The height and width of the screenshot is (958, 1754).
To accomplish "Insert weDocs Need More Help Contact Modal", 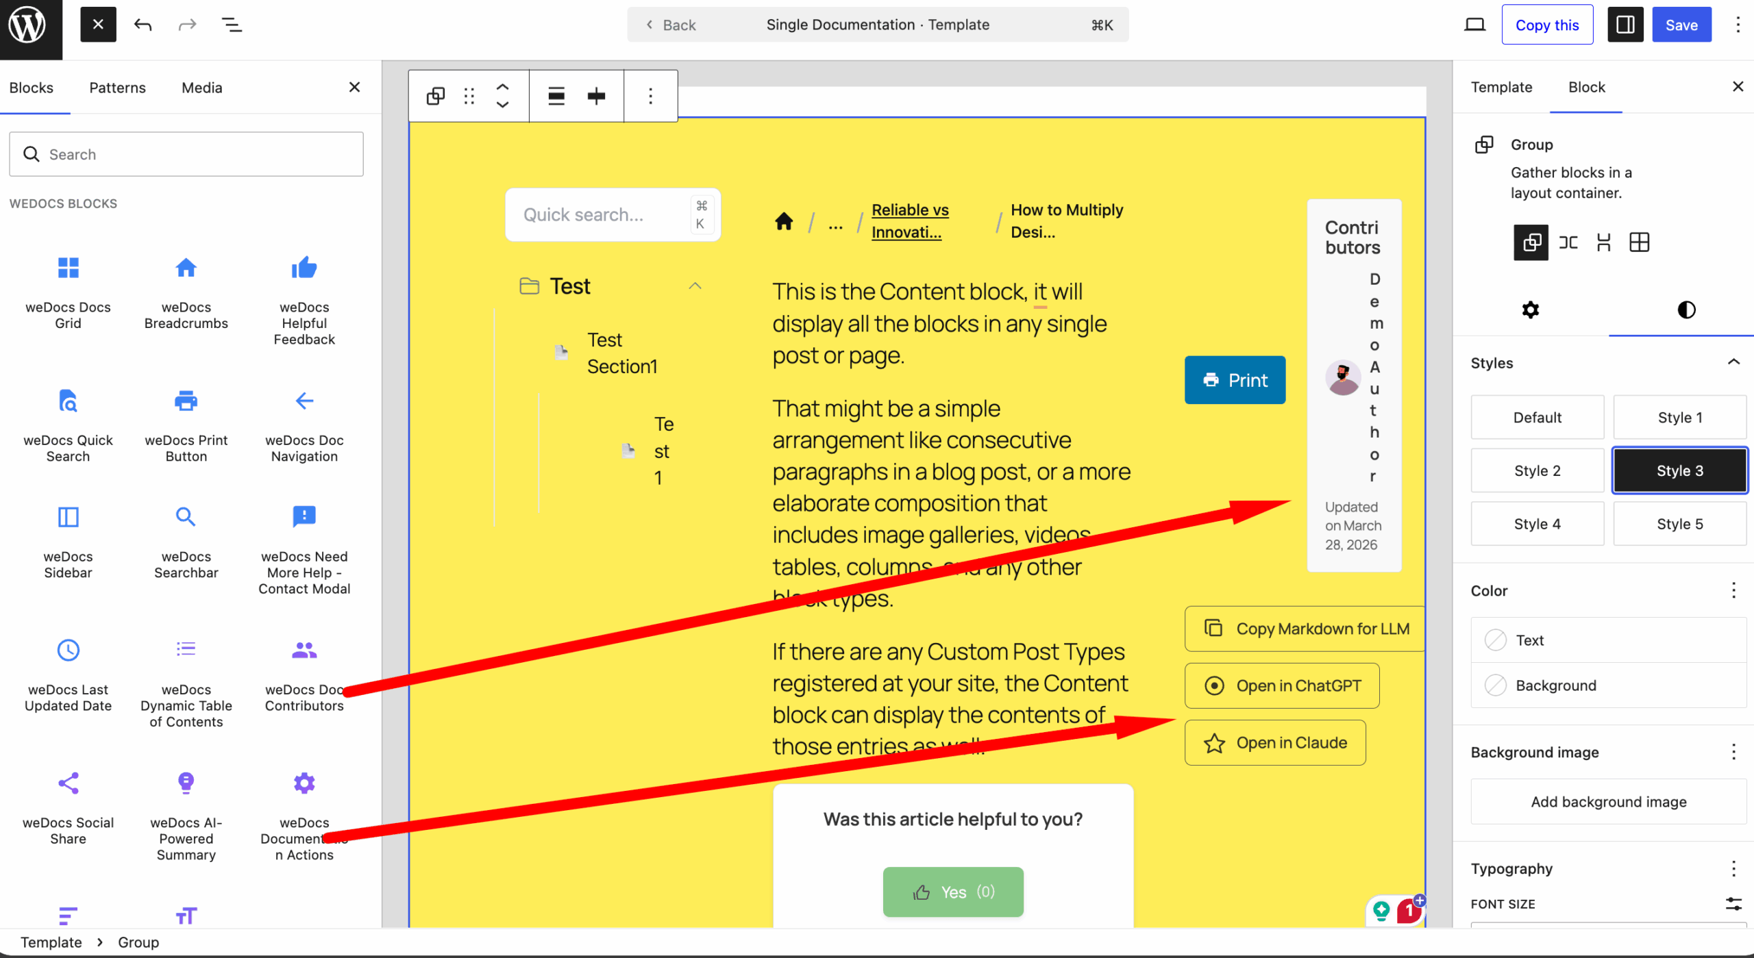I will tap(304, 551).
